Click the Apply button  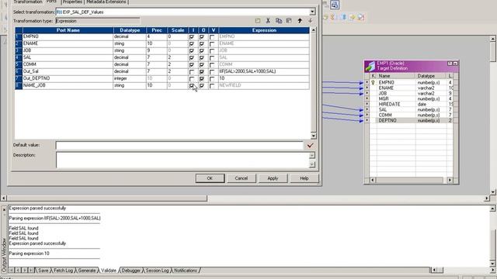[x=273, y=178]
